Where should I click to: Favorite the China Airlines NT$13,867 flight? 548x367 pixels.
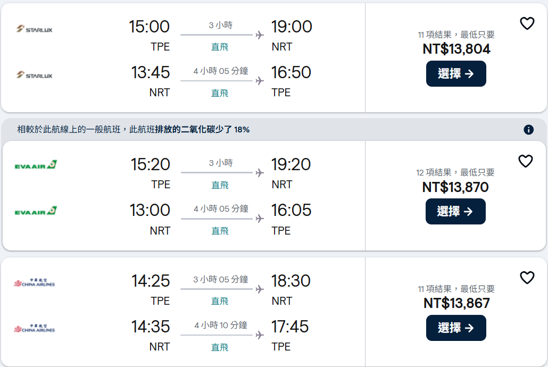click(527, 278)
